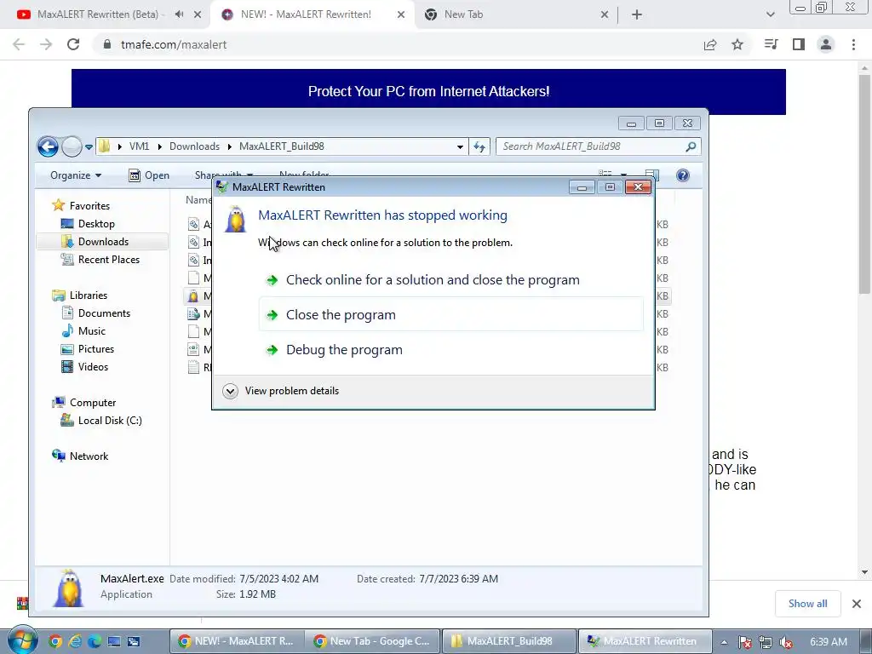This screenshot has height=654, width=872.
Task: Close the New Tab browser tab
Action: [x=605, y=15]
